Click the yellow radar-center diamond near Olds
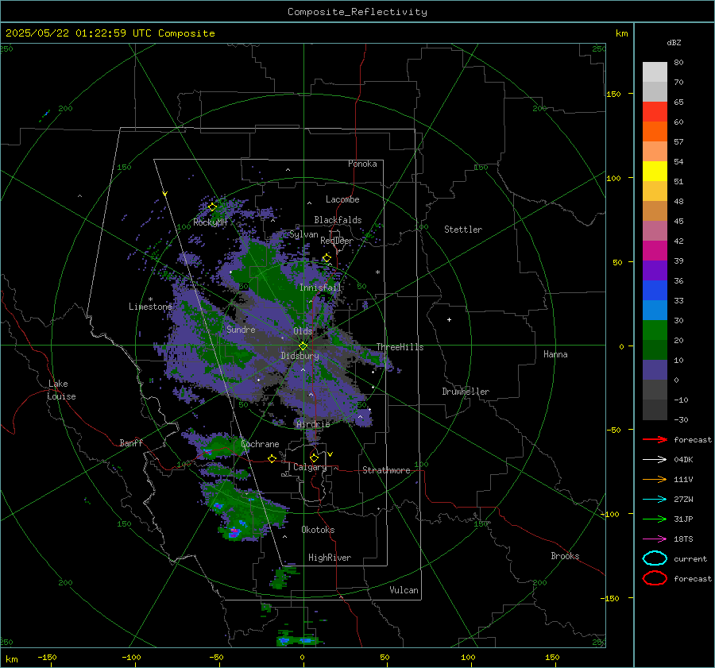Screen dimensions: 715x668 [303, 346]
